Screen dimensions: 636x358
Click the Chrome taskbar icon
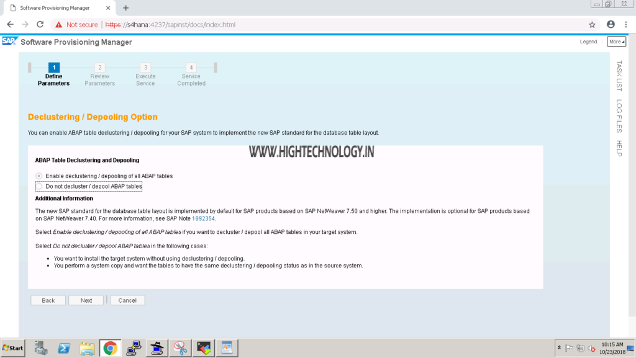(x=111, y=348)
